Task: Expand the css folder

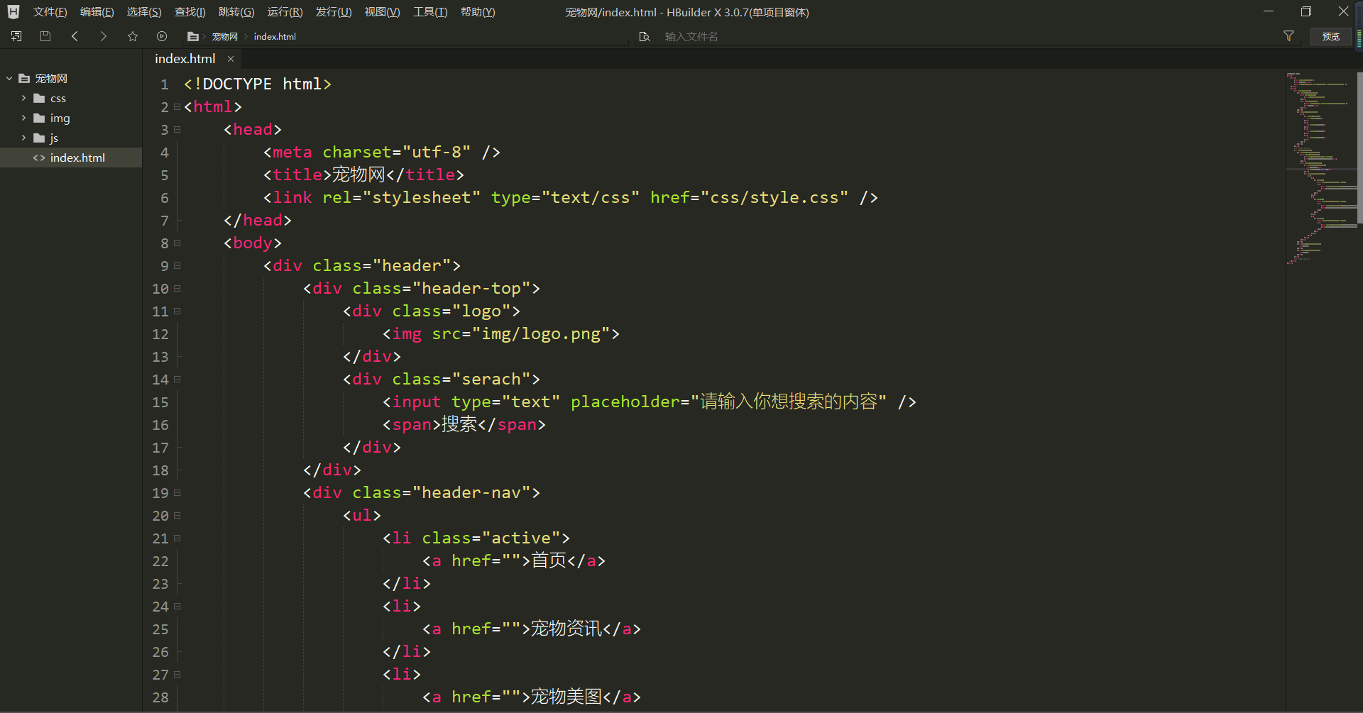Action: pos(23,98)
